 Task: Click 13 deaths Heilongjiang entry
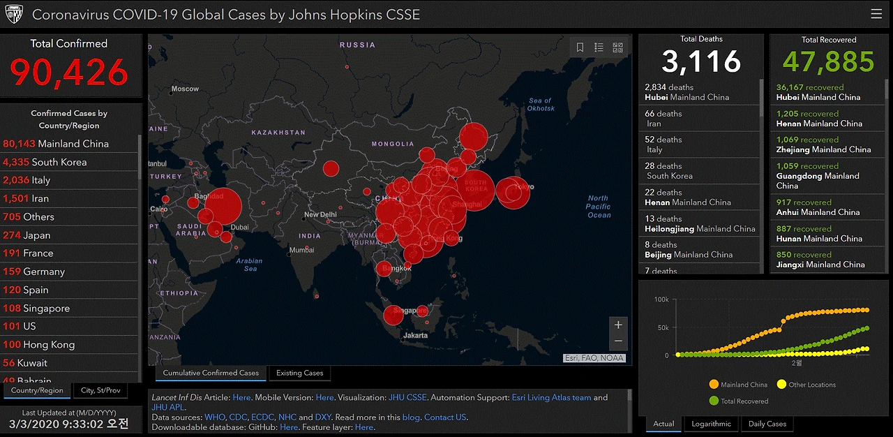[x=699, y=223]
